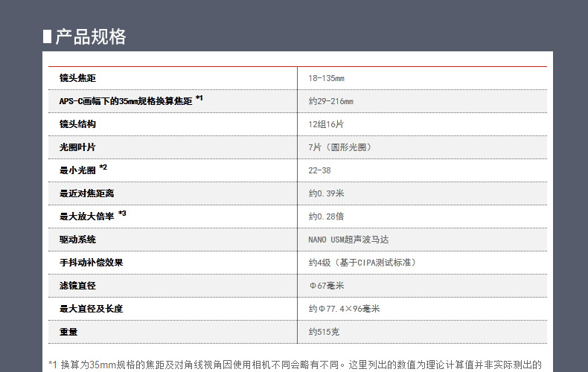Click the *3 superscript after 最大放大倍率
The image size is (588, 372).
122,214
